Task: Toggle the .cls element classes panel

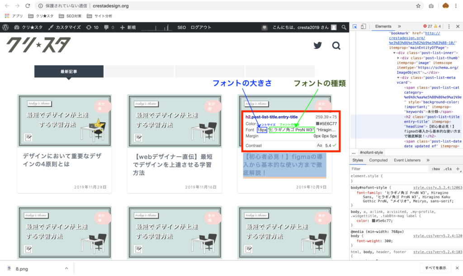Action: click(x=448, y=169)
